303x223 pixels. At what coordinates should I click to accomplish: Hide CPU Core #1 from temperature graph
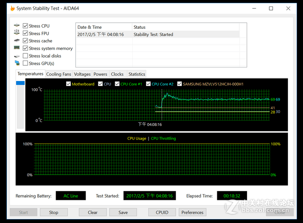[x=117, y=84]
